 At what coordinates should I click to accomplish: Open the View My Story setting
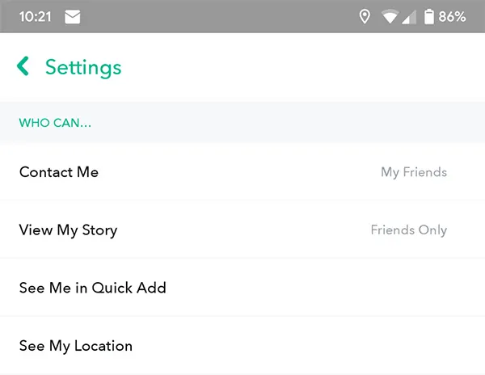click(x=242, y=230)
